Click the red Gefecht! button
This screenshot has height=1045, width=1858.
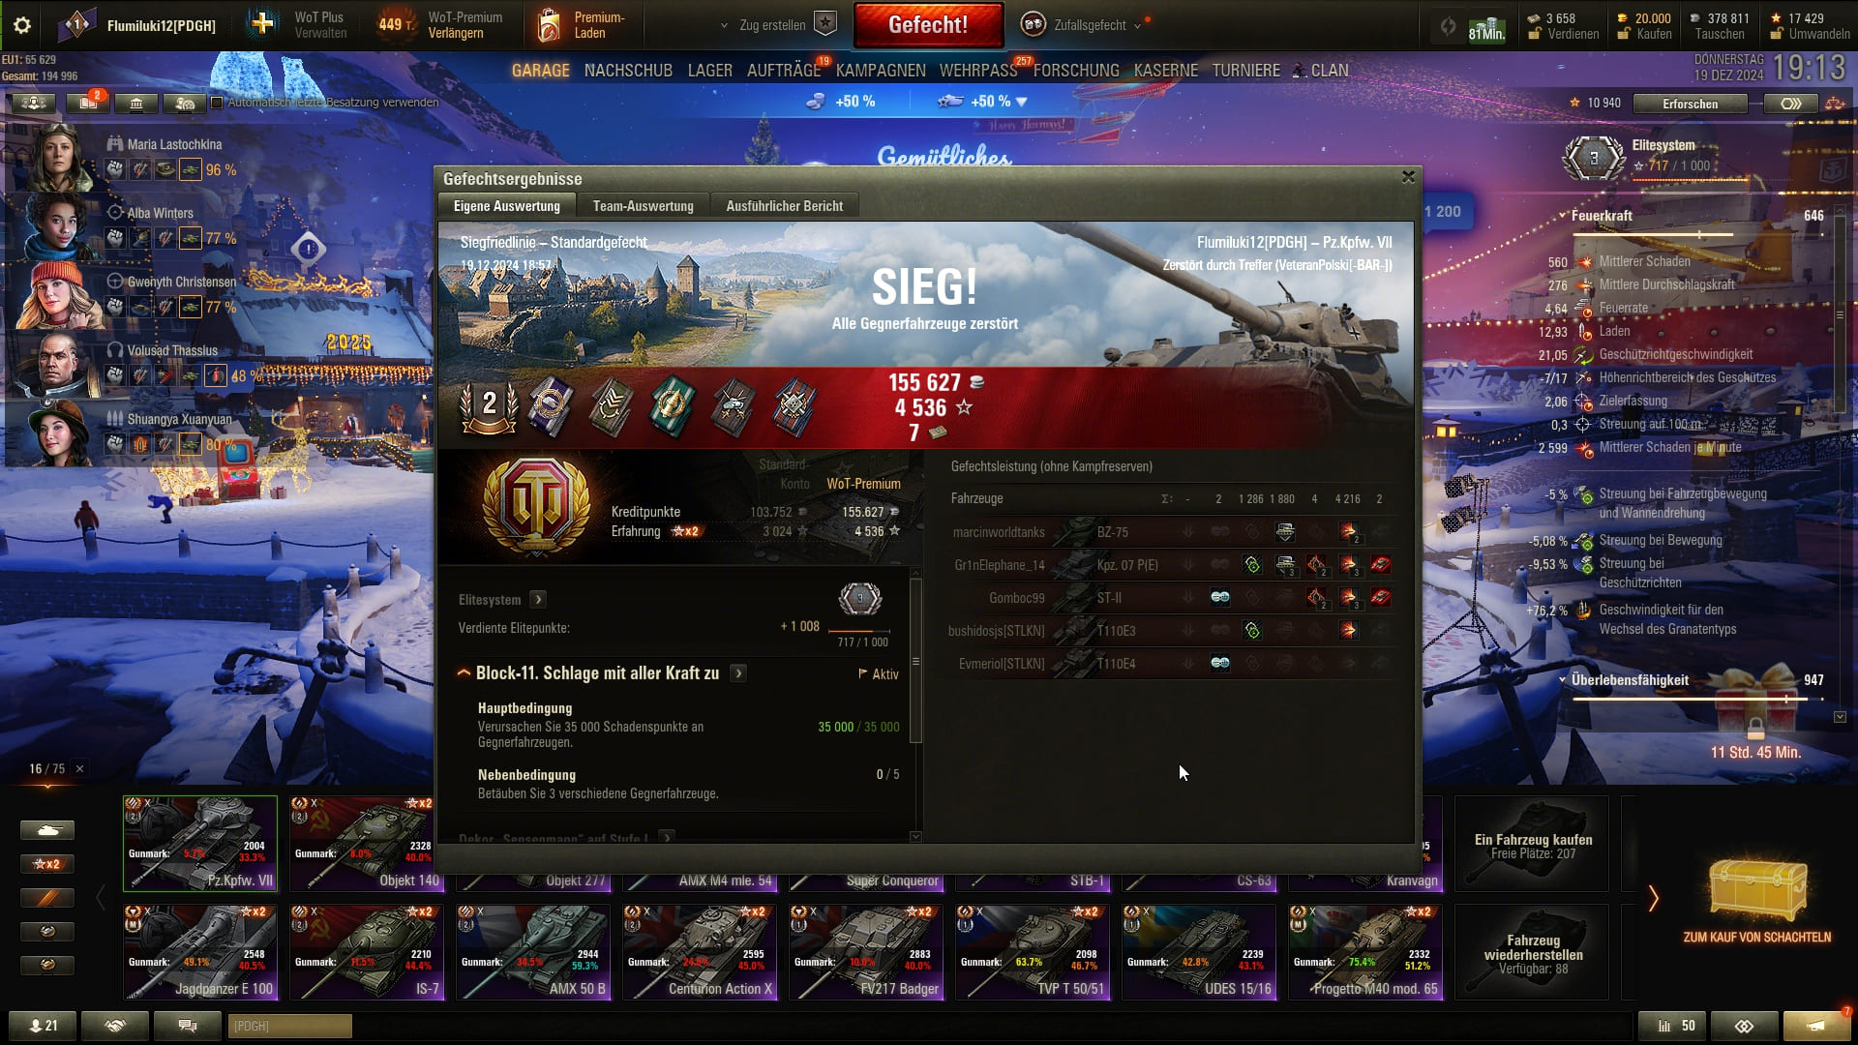coord(927,25)
